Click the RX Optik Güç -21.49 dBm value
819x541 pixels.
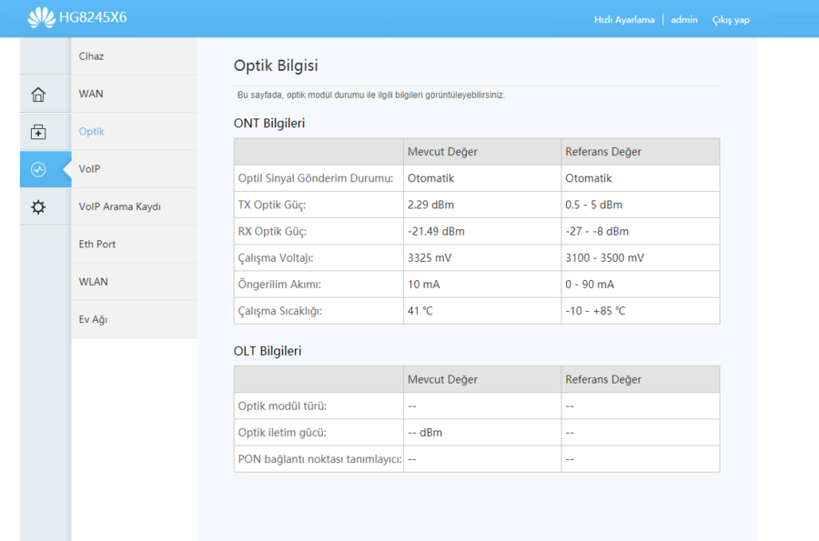[x=436, y=231]
